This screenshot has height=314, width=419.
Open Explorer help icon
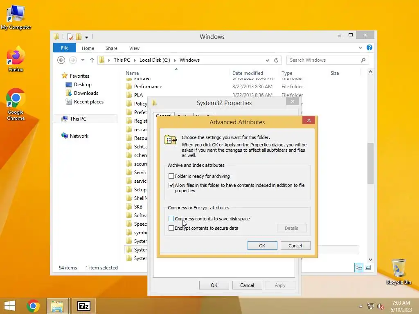[x=369, y=47]
